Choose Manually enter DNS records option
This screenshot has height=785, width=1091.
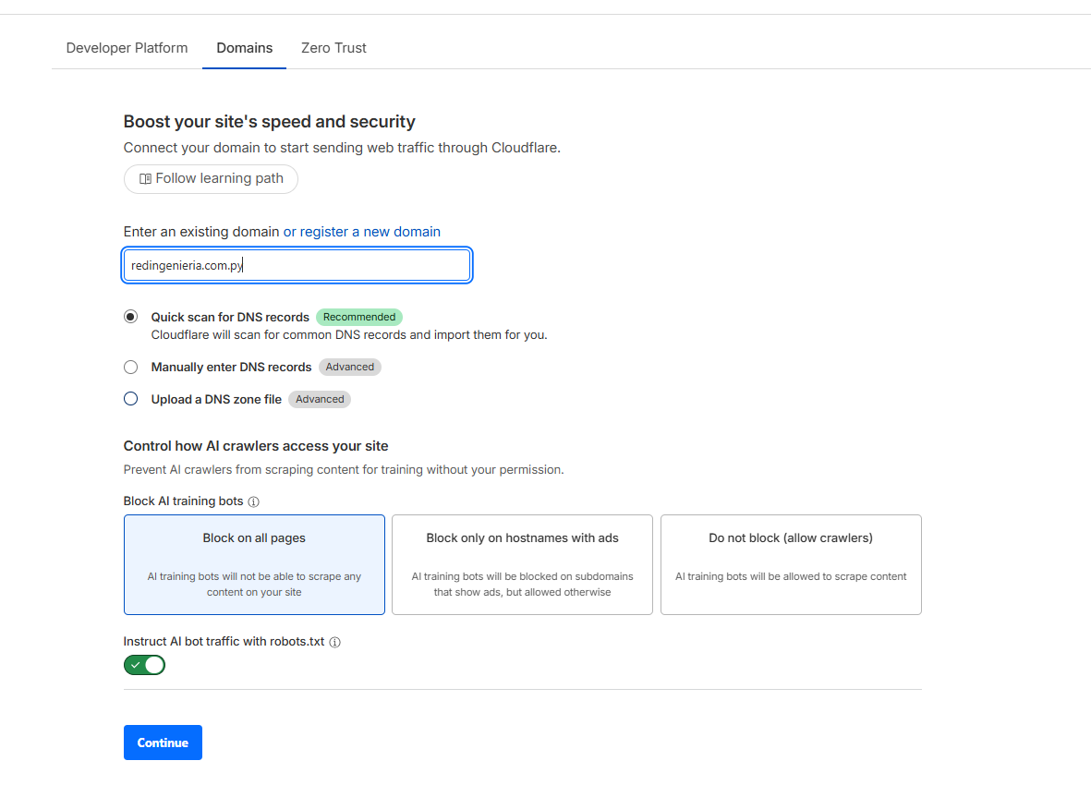point(131,368)
